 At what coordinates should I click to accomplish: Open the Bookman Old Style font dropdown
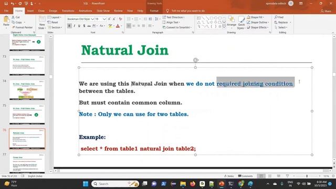[x=92, y=19]
